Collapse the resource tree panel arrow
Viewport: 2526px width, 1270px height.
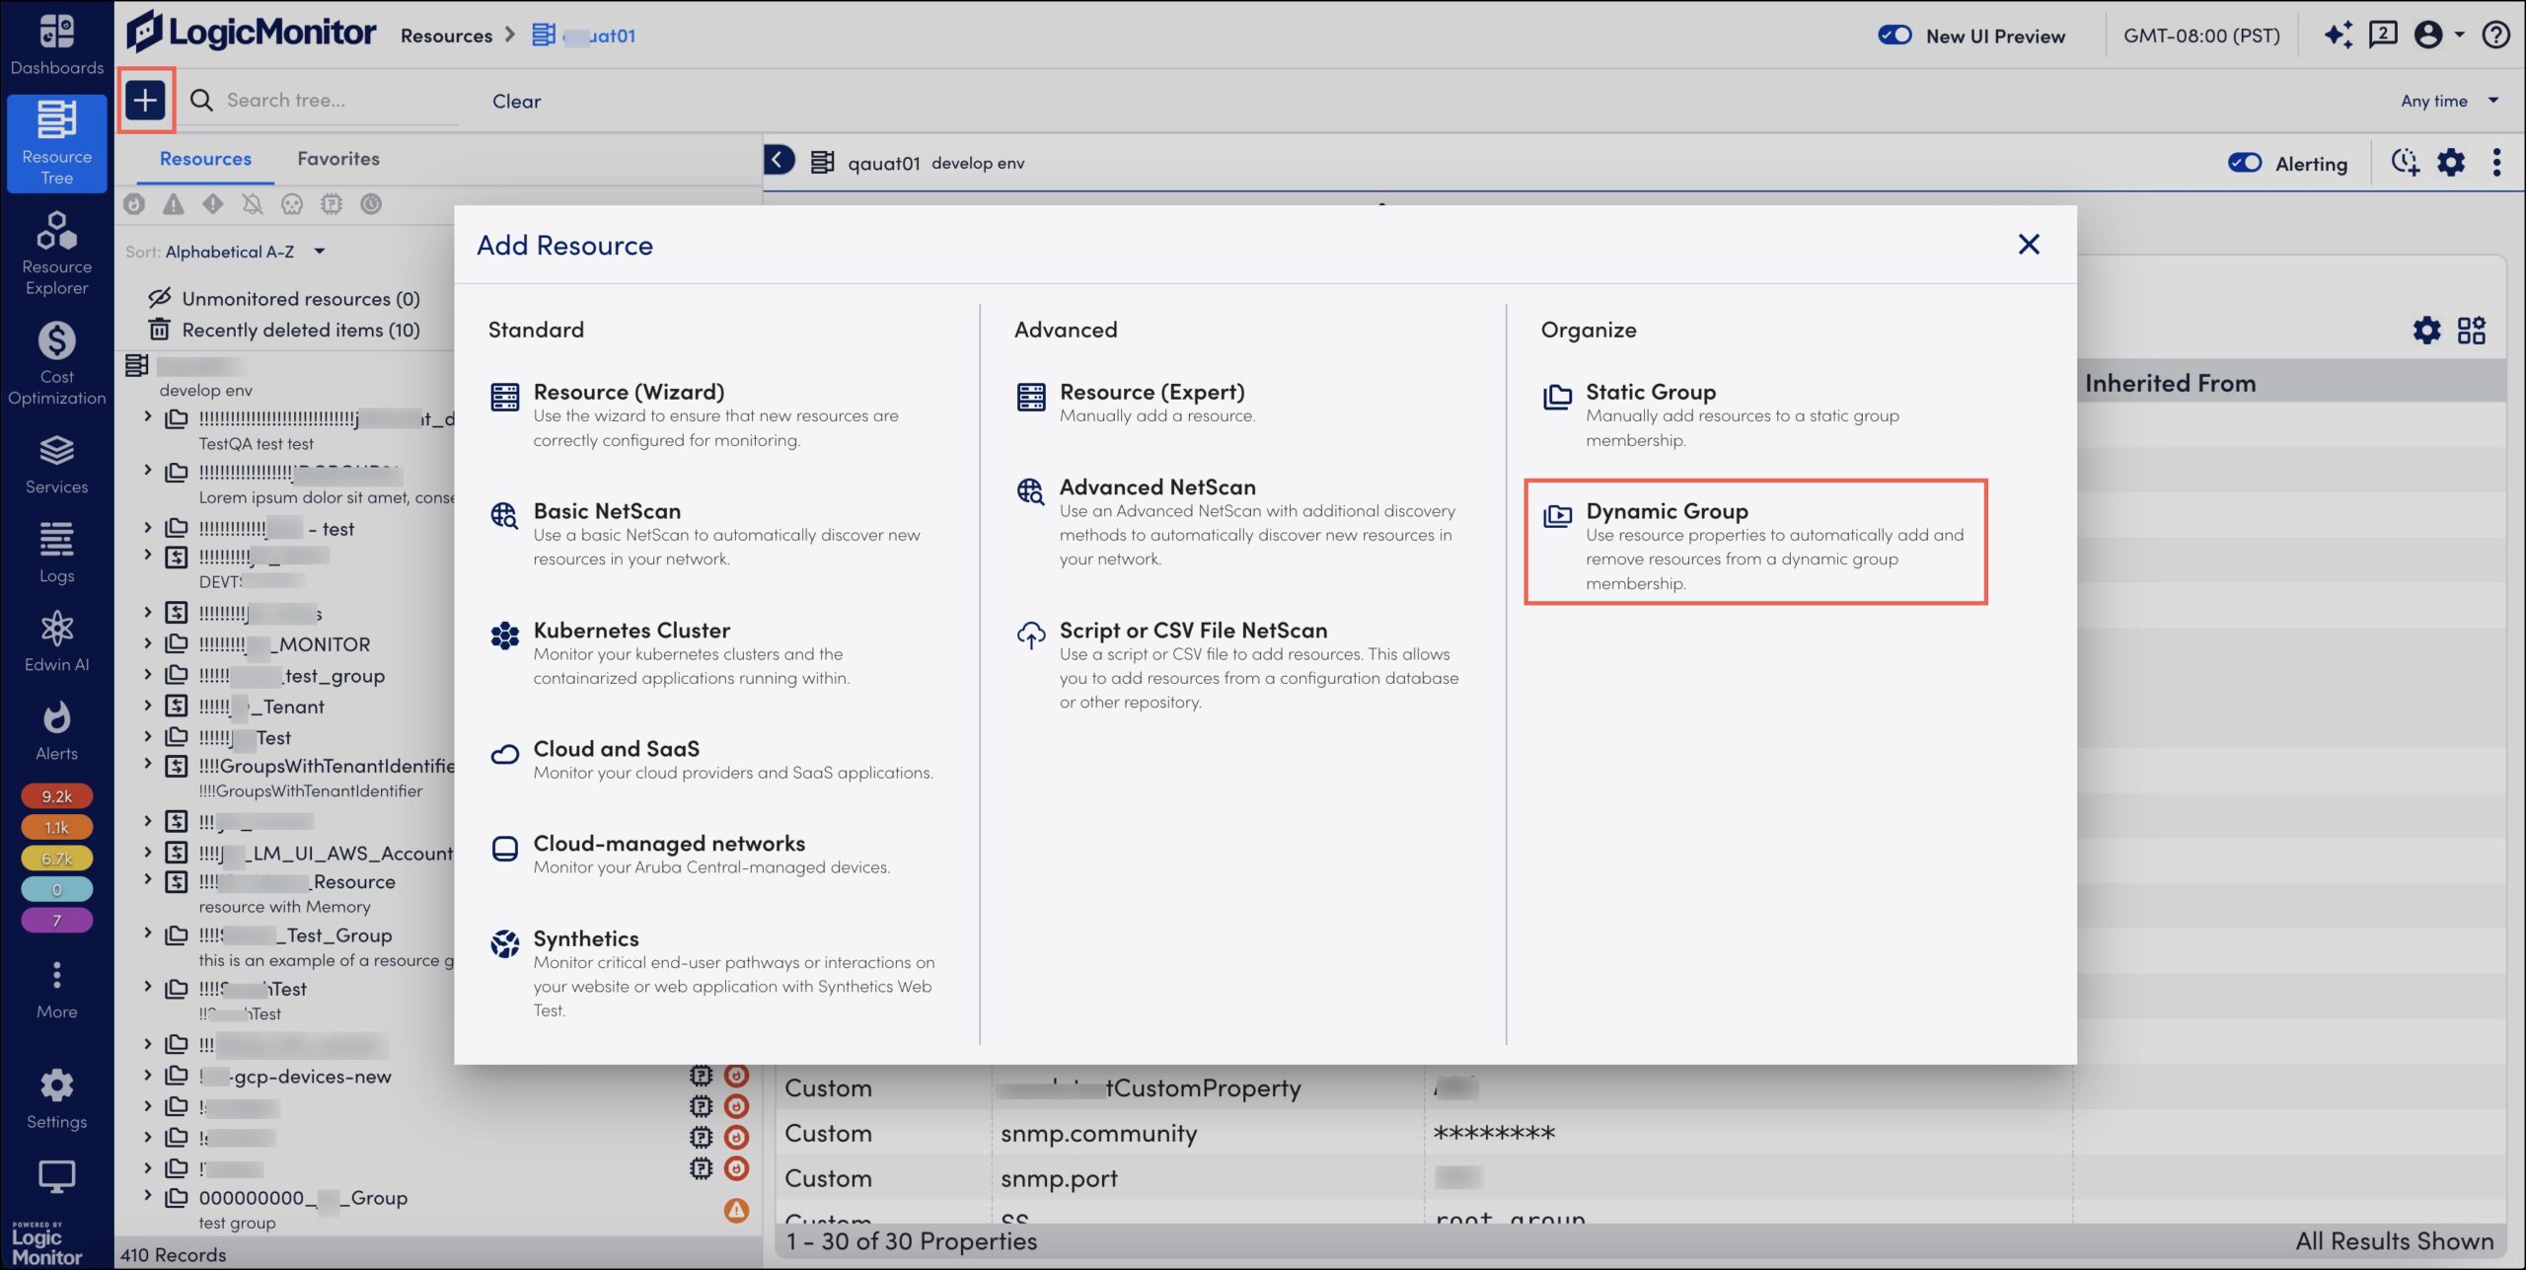pyautogui.click(x=779, y=160)
